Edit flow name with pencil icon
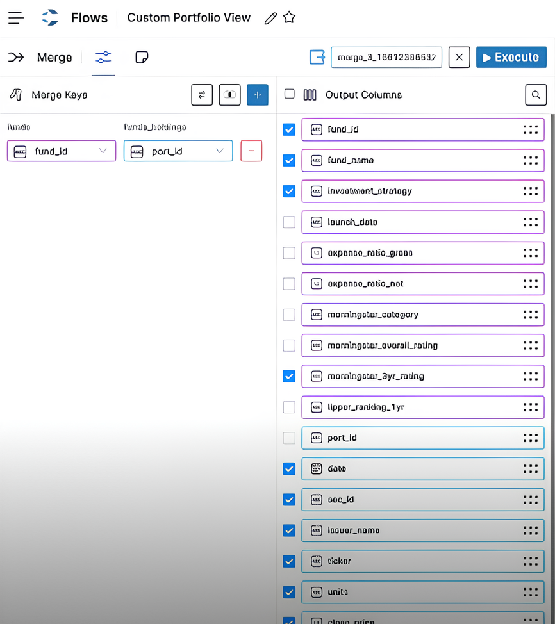555x624 pixels. click(270, 18)
